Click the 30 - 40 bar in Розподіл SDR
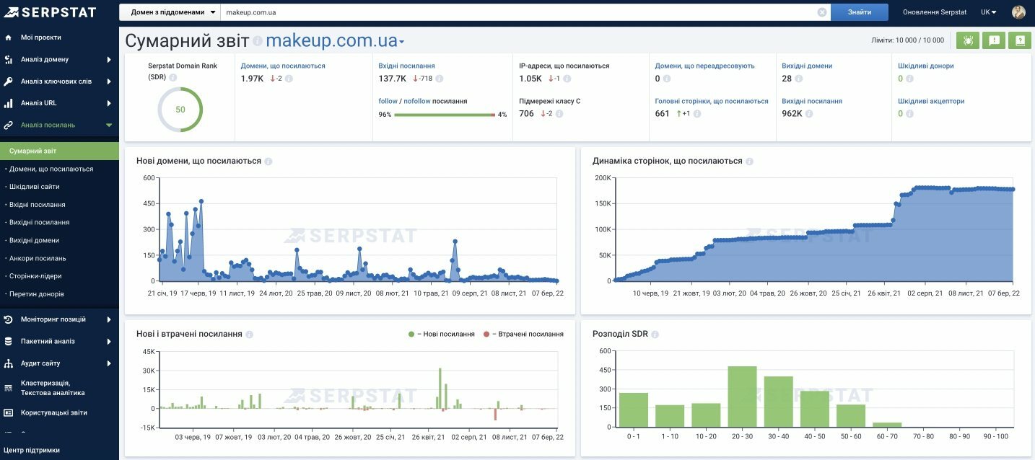Viewport: 1035px width, 460px height. 779,402
